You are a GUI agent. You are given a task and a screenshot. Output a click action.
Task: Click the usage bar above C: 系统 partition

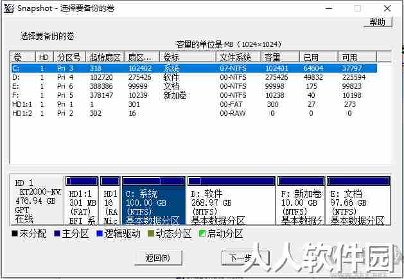pos(154,181)
